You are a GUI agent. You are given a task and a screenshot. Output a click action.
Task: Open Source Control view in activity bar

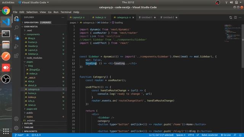(16, 37)
